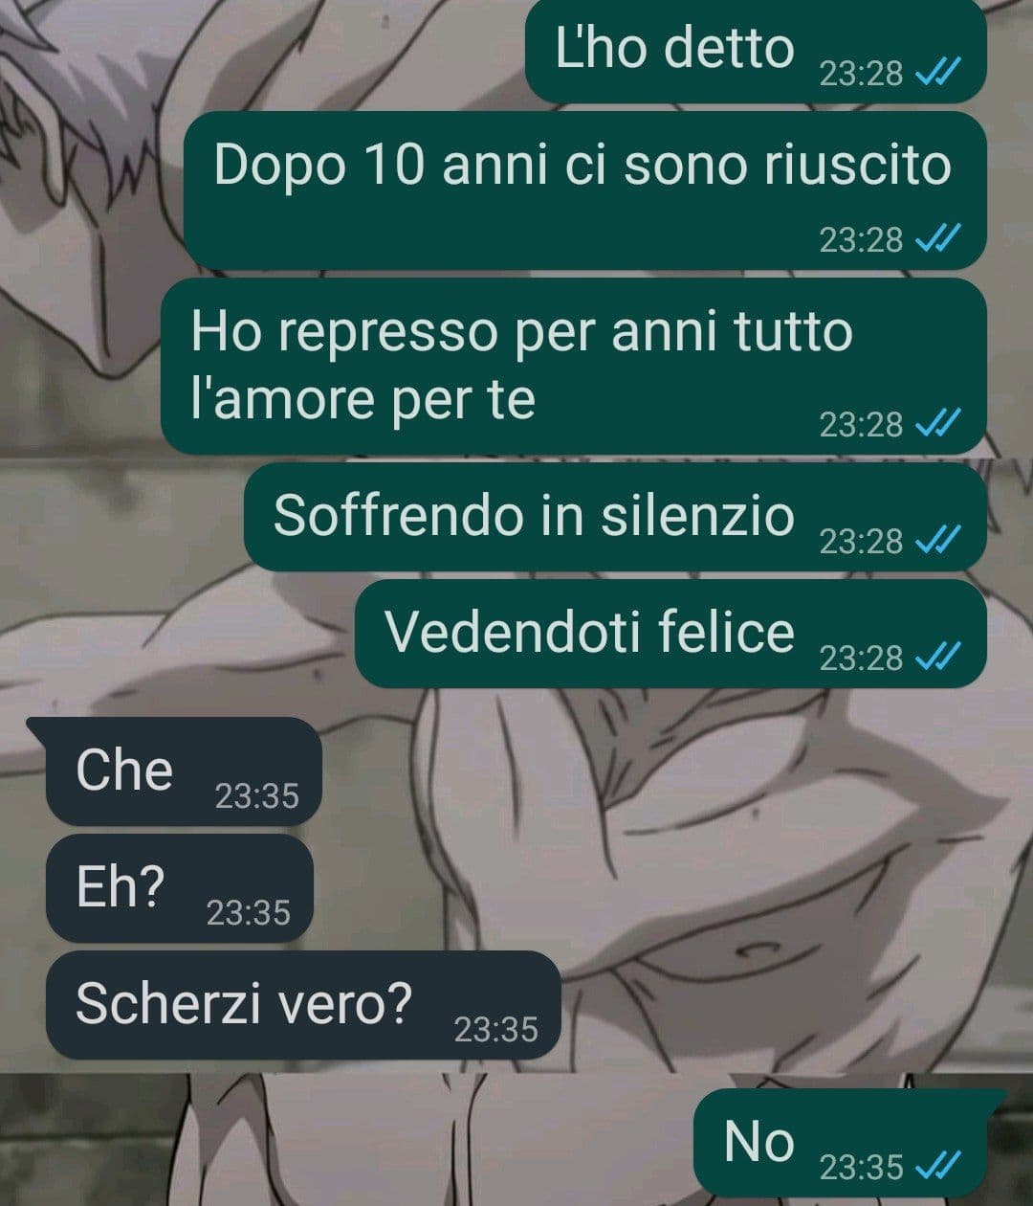Click double check icon on 'Soffrendo in silenzio'
Viewport: 1033px width, 1206px height.
938,542
